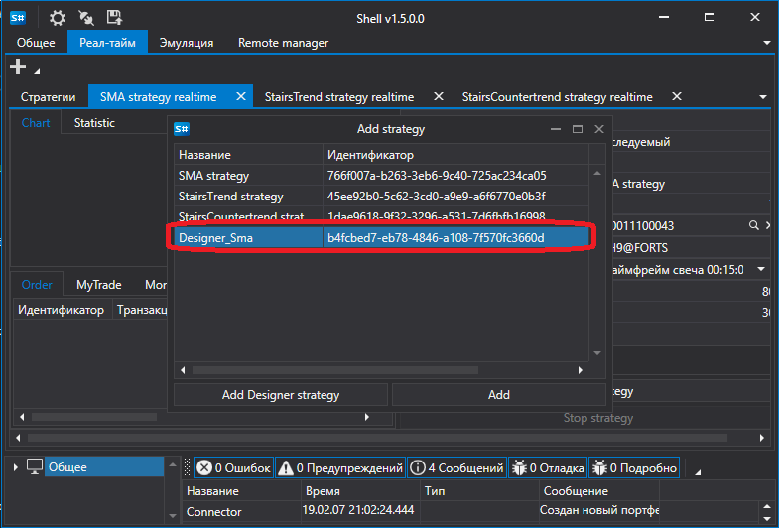Switch to the Общее ribbon tab
The width and height of the screenshot is (779, 528).
coord(36,43)
